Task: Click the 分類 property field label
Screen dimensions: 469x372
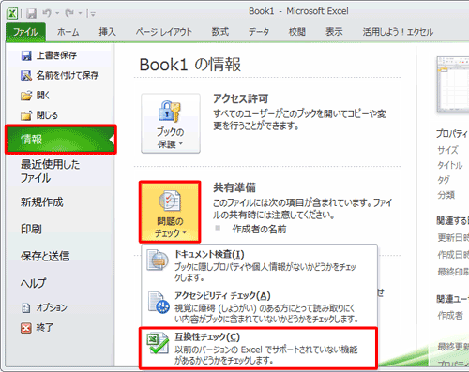Action: [x=446, y=195]
